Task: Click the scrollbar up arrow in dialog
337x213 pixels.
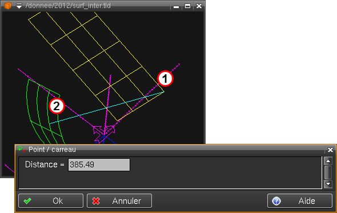Action: click(x=328, y=161)
